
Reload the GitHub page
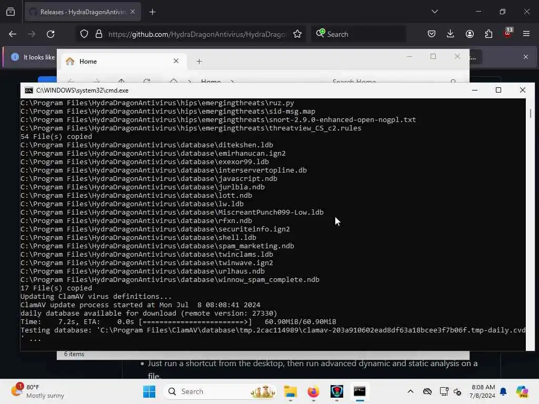pyautogui.click(x=51, y=34)
